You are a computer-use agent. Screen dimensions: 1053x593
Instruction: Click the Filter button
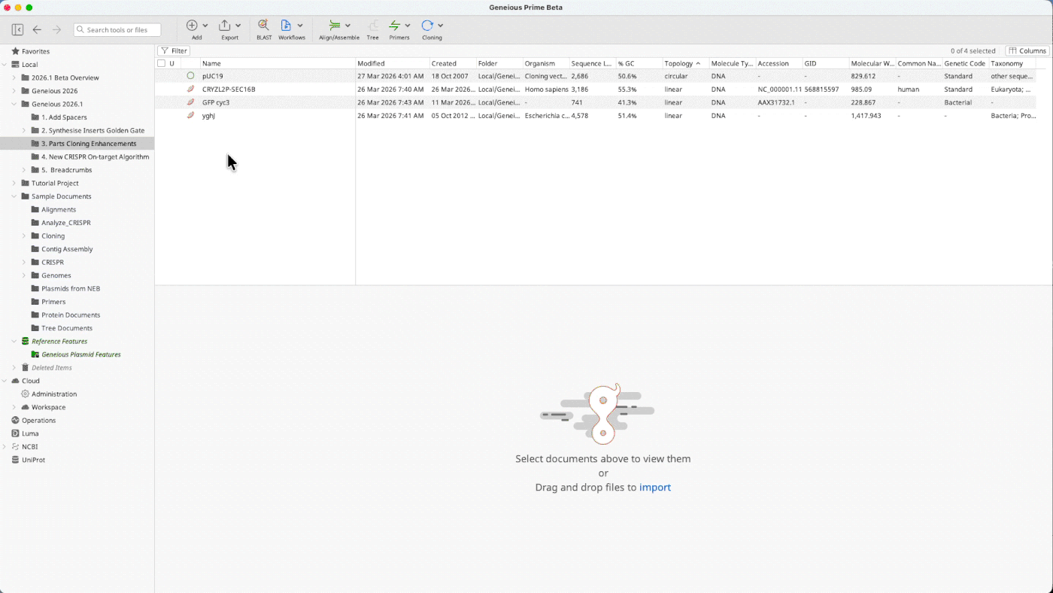click(174, 51)
